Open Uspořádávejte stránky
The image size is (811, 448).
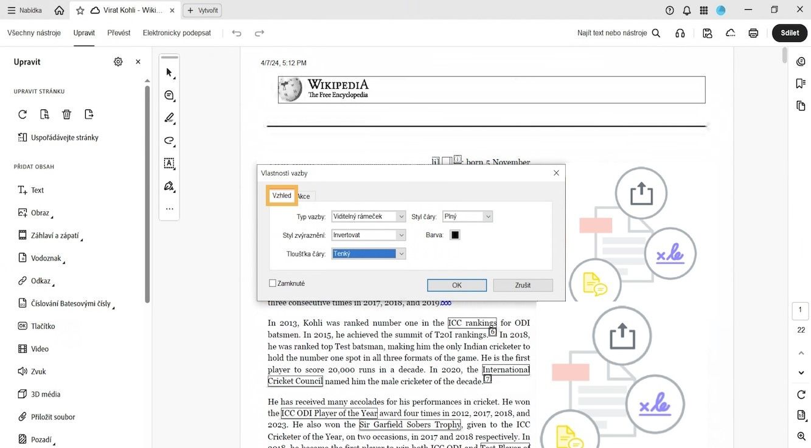[58, 137]
